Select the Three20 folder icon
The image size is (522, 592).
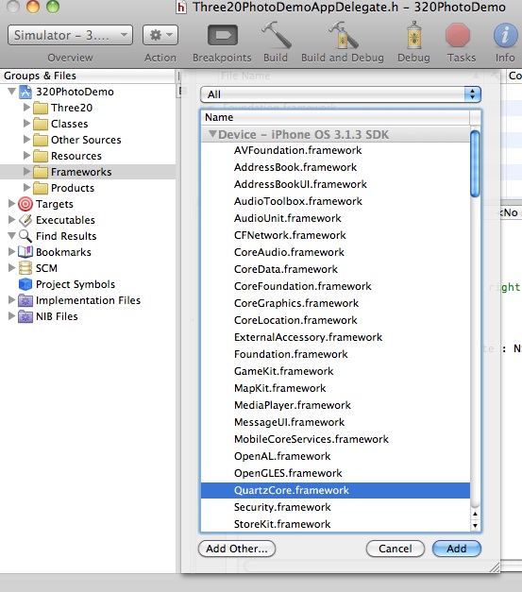[x=41, y=108]
